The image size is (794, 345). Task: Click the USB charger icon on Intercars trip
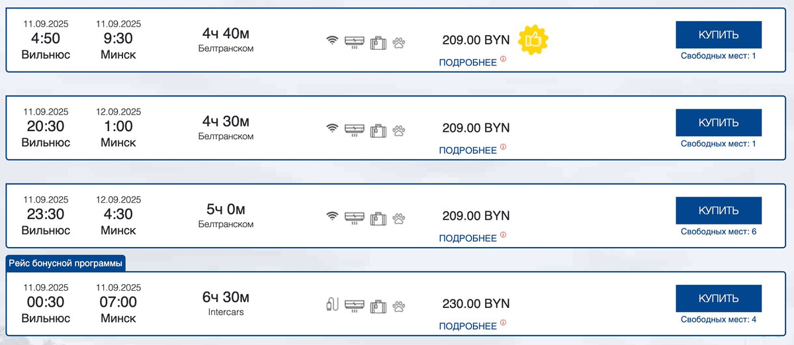332,305
